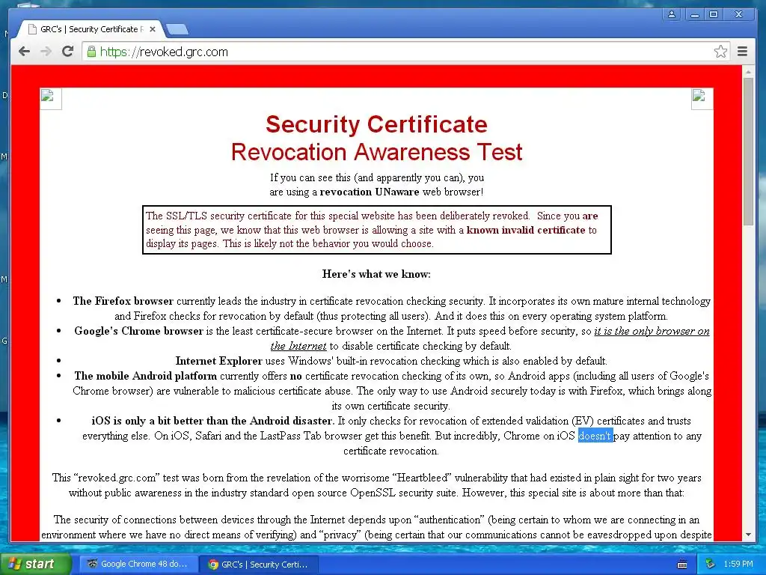Screen dimensions: 766x575
Task: Click "The mobile Android platform" bold text
Action: coord(146,376)
